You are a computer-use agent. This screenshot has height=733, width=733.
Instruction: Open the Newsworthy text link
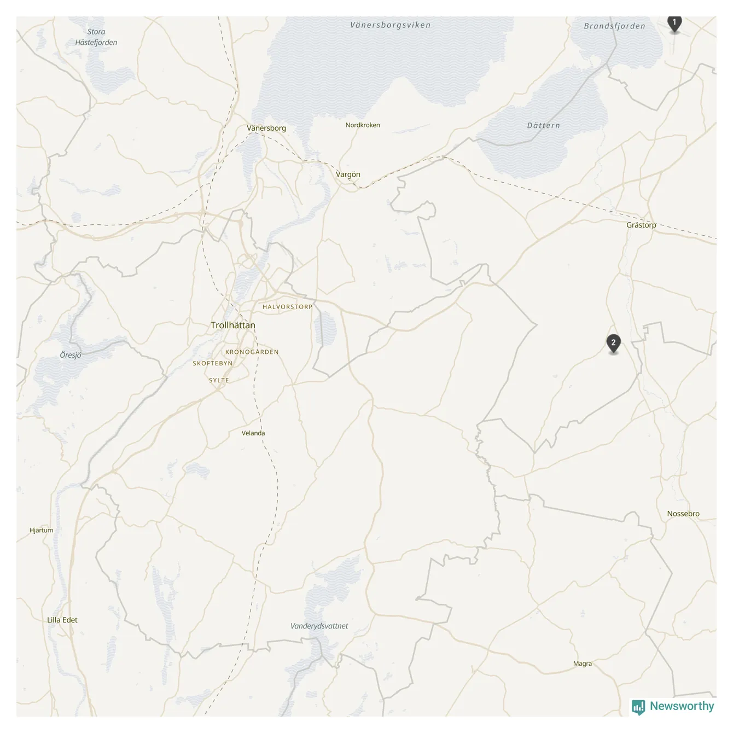click(682, 706)
